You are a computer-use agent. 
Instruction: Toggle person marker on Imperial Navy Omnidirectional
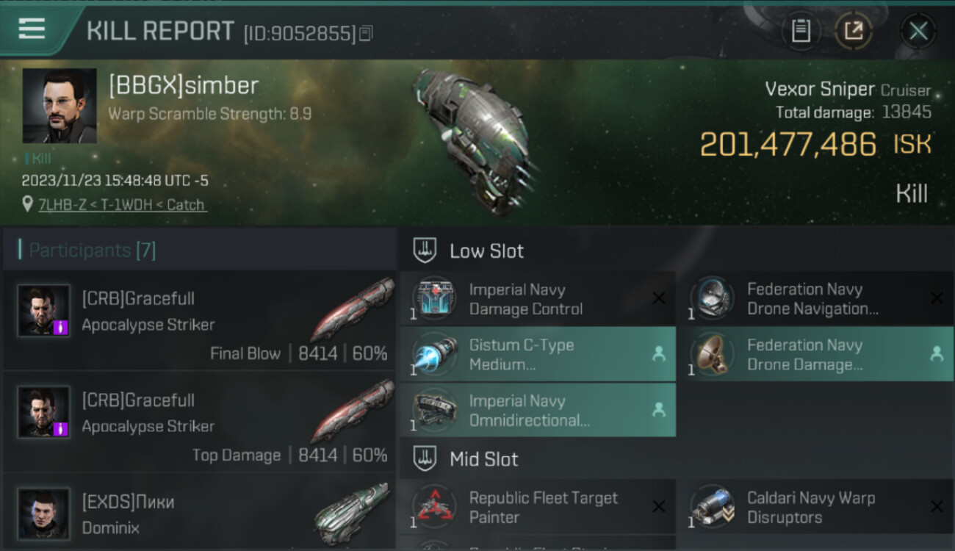(659, 410)
